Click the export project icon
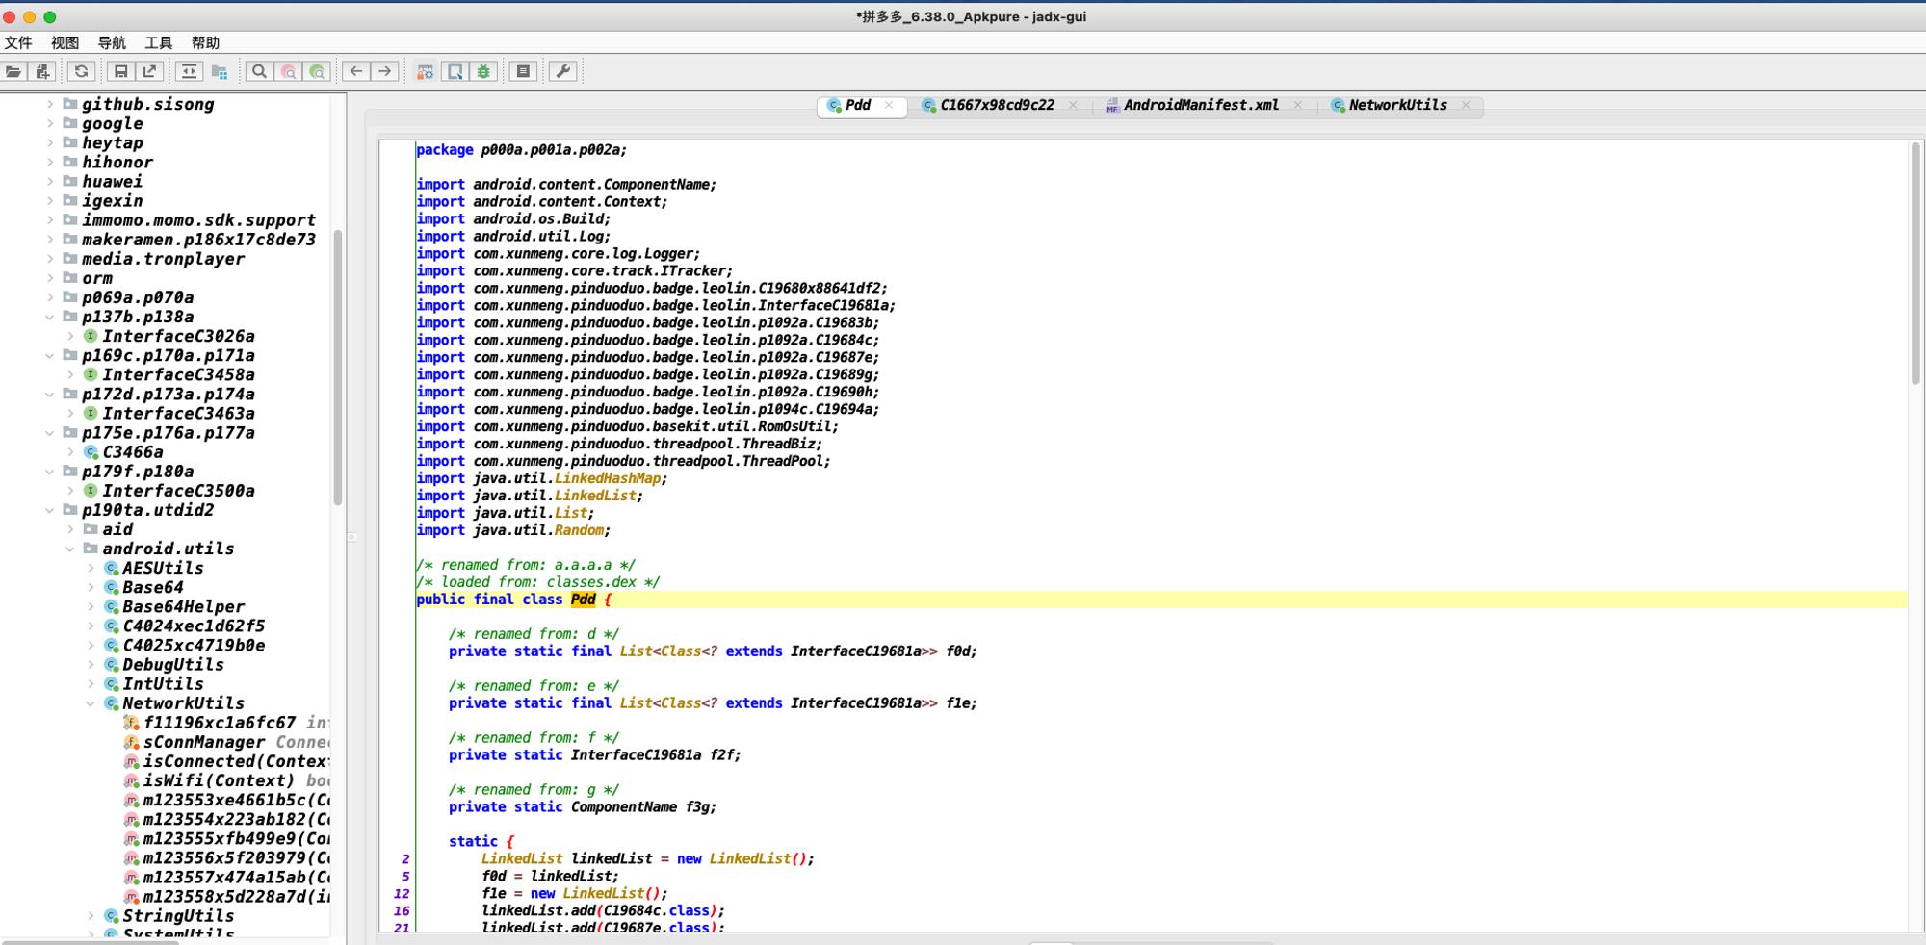 pyautogui.click(x=149, y=71)
